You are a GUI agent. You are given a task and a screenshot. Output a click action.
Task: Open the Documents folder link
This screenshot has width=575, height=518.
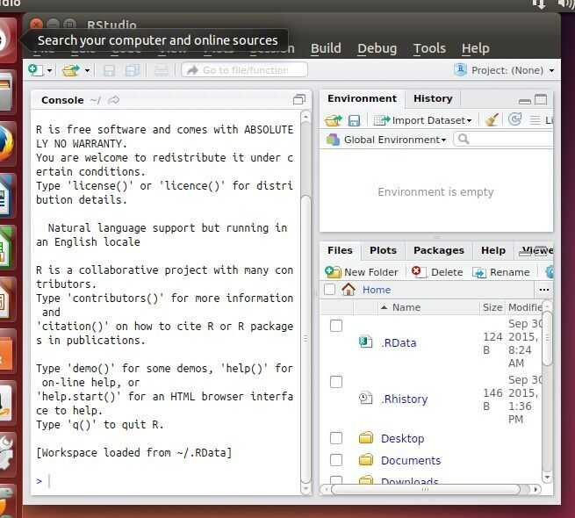tap(411, 460)
